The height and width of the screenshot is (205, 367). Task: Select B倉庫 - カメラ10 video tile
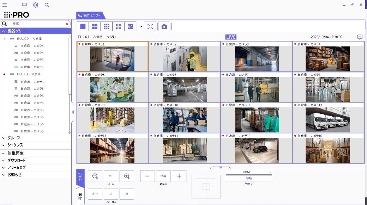tap(185, 118)
